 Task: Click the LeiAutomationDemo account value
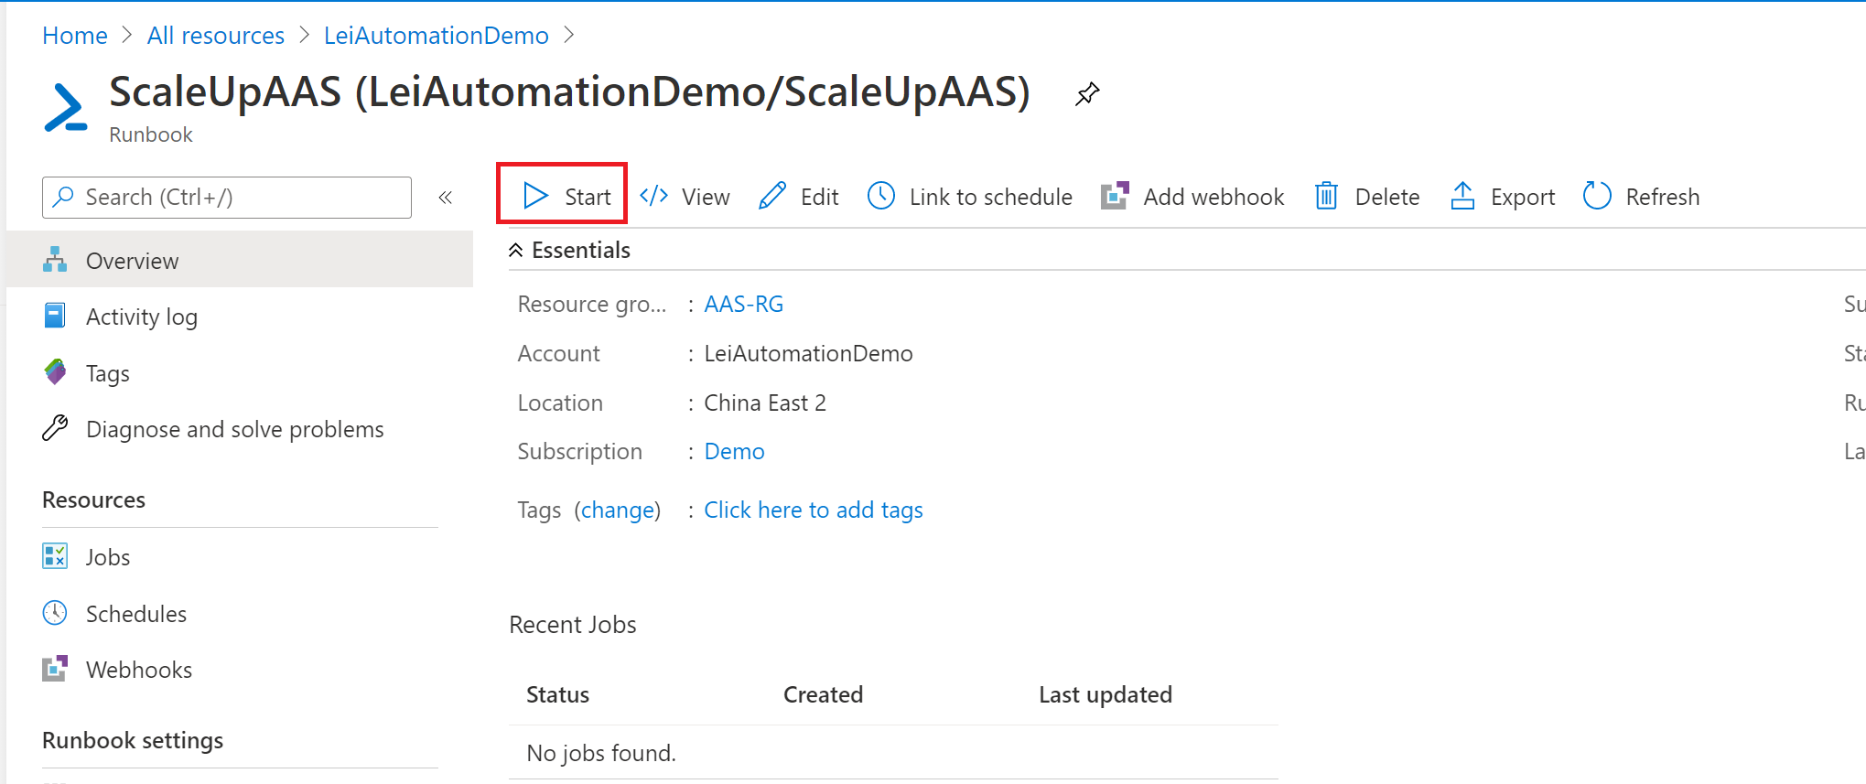pyautogui.click(x=809, y=353)
